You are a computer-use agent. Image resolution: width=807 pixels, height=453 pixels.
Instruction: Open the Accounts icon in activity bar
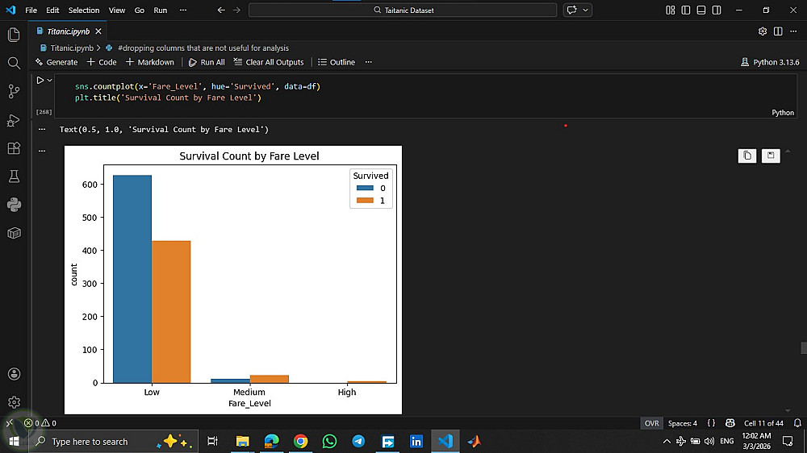[x=14, y=374]
